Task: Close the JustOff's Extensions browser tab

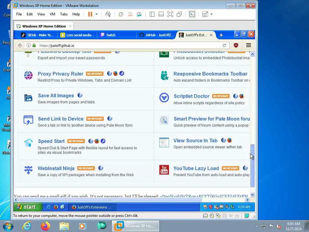Action: [x=211, y=35]
